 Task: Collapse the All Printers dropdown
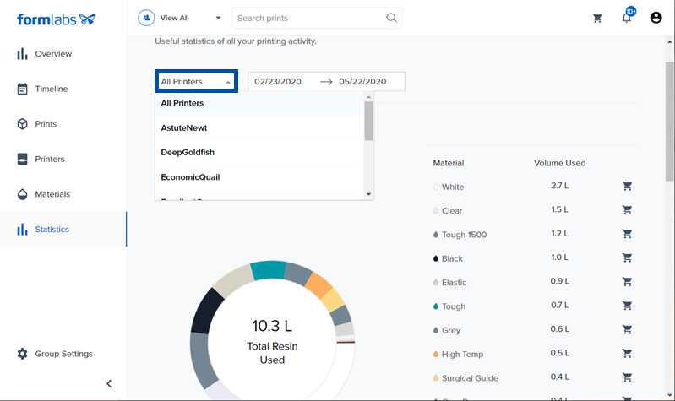click(x=196, y=81)
